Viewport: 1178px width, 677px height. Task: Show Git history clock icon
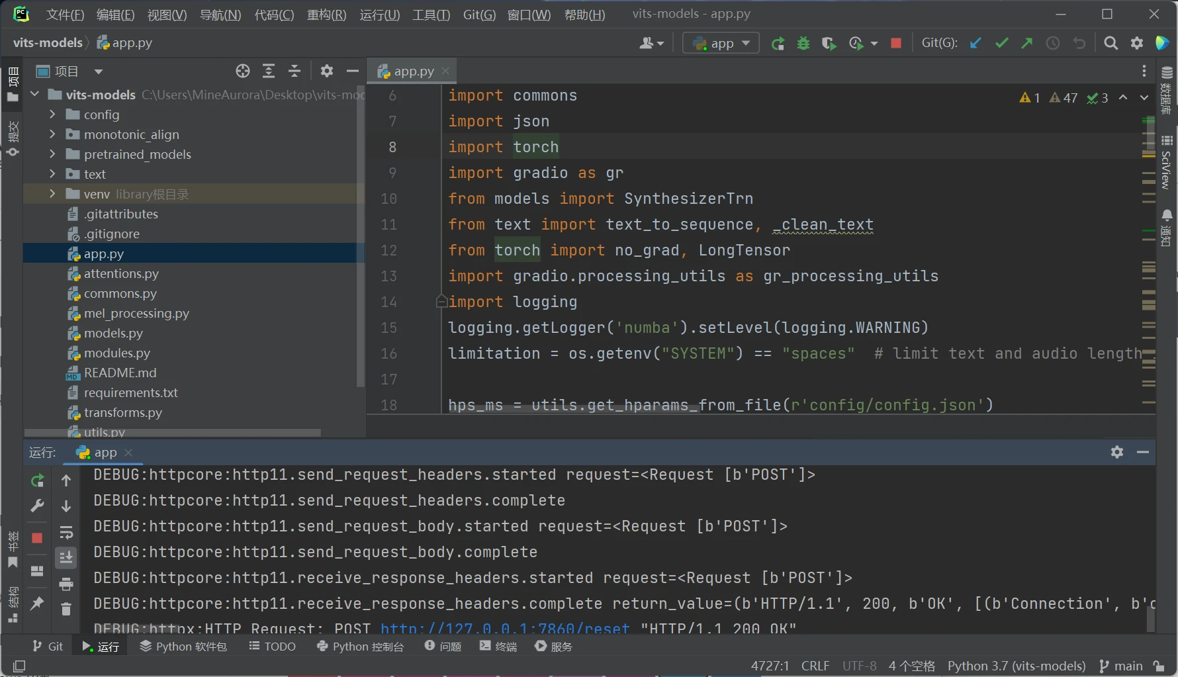(x=1053, y=43)
